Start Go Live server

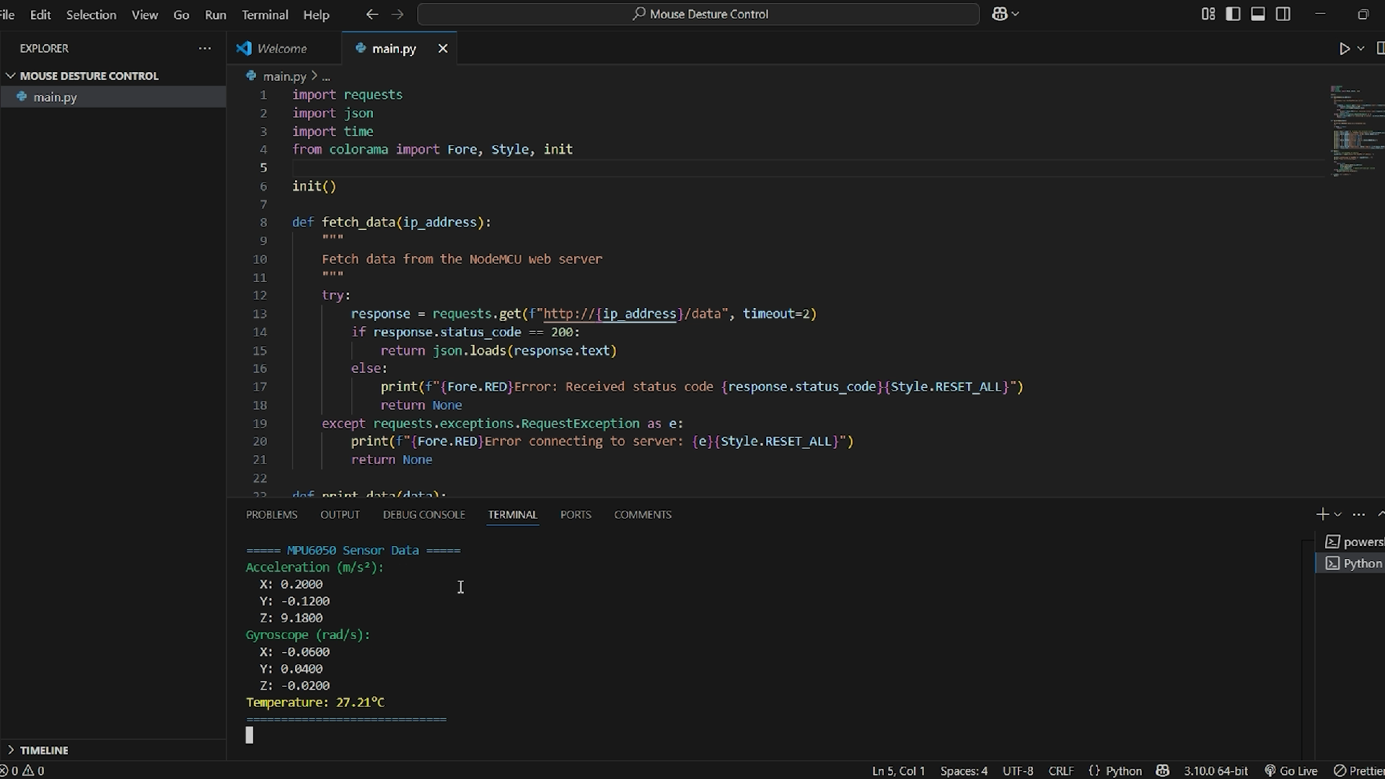point(1291,771)
